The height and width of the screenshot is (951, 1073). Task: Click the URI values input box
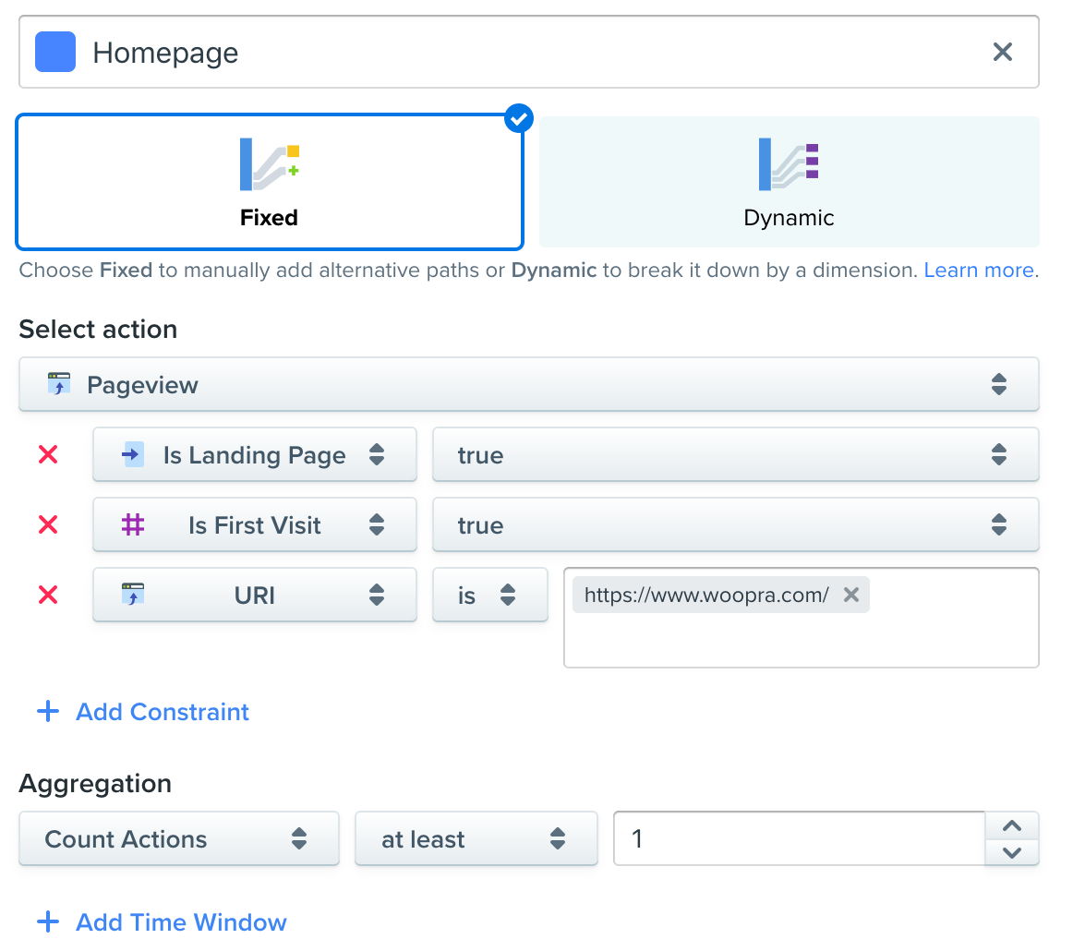click(x=800, y=639)
